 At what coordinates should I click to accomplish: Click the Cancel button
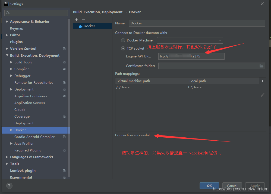pos(232,186)
